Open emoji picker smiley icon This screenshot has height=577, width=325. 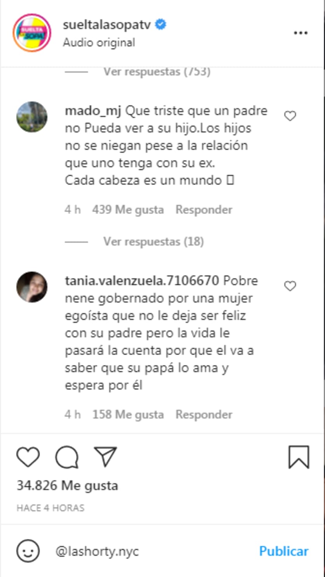click(x=28, y=551)
